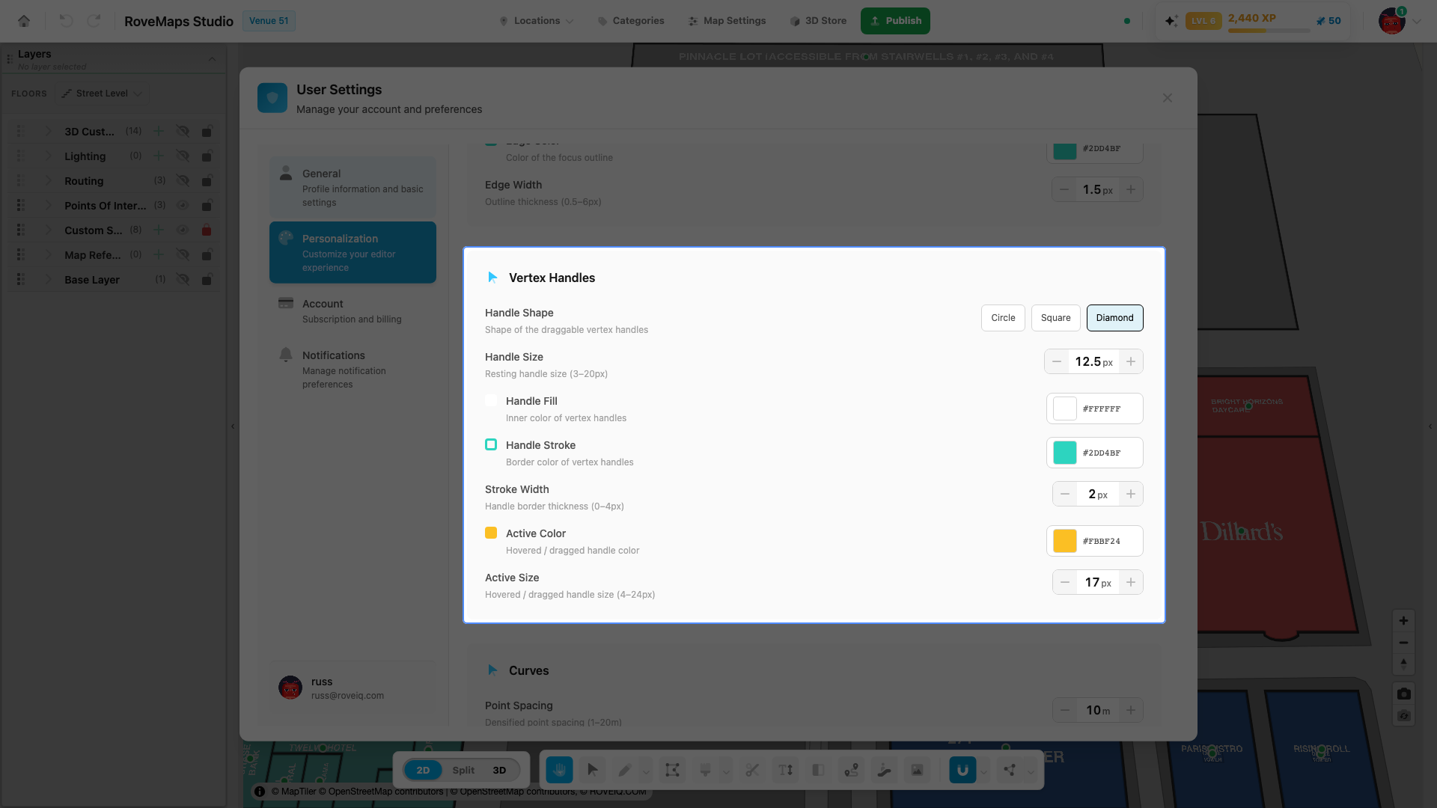The image size is (1437, 808).
Task: Select the pencil draw tool
Action: click(625, 770)
